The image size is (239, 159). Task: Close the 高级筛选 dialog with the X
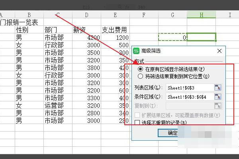[219, 51]
